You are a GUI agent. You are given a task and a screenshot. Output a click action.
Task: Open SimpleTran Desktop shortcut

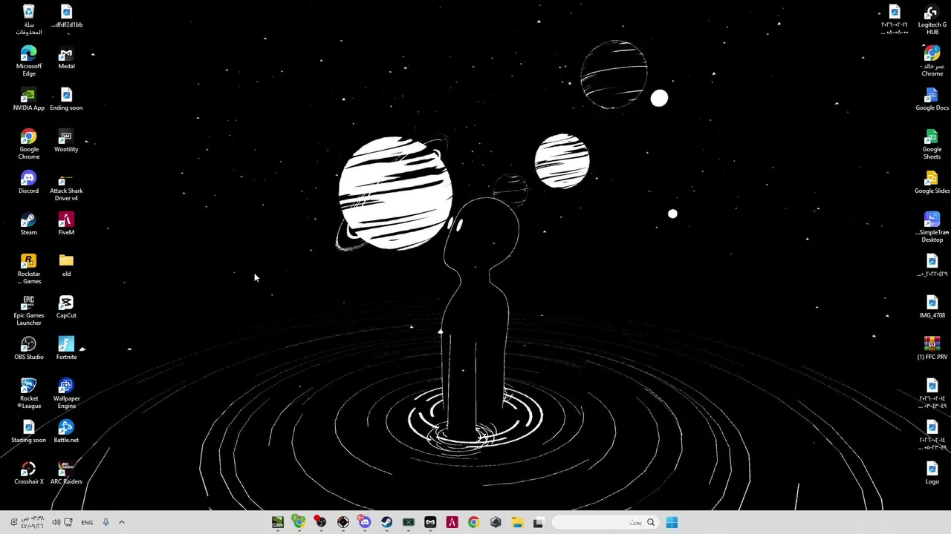pos(932,227)
